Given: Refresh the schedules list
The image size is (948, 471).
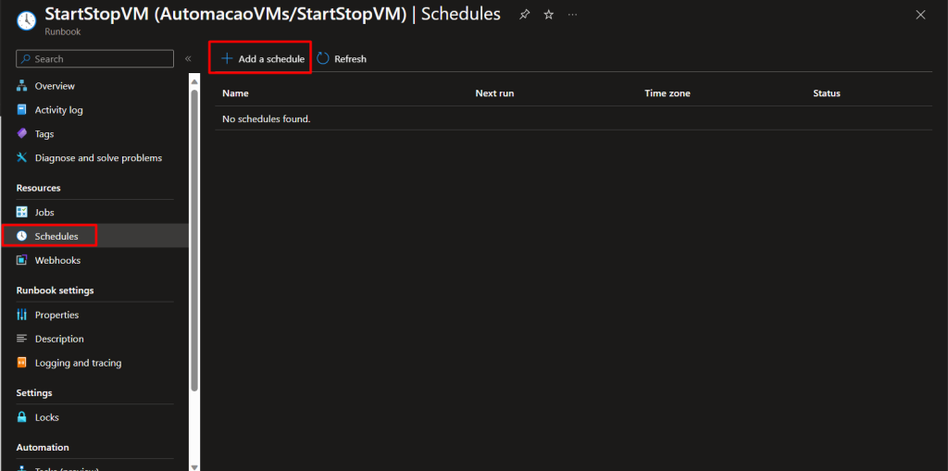Looking at the screenshot, I should [x=342, y=59].
